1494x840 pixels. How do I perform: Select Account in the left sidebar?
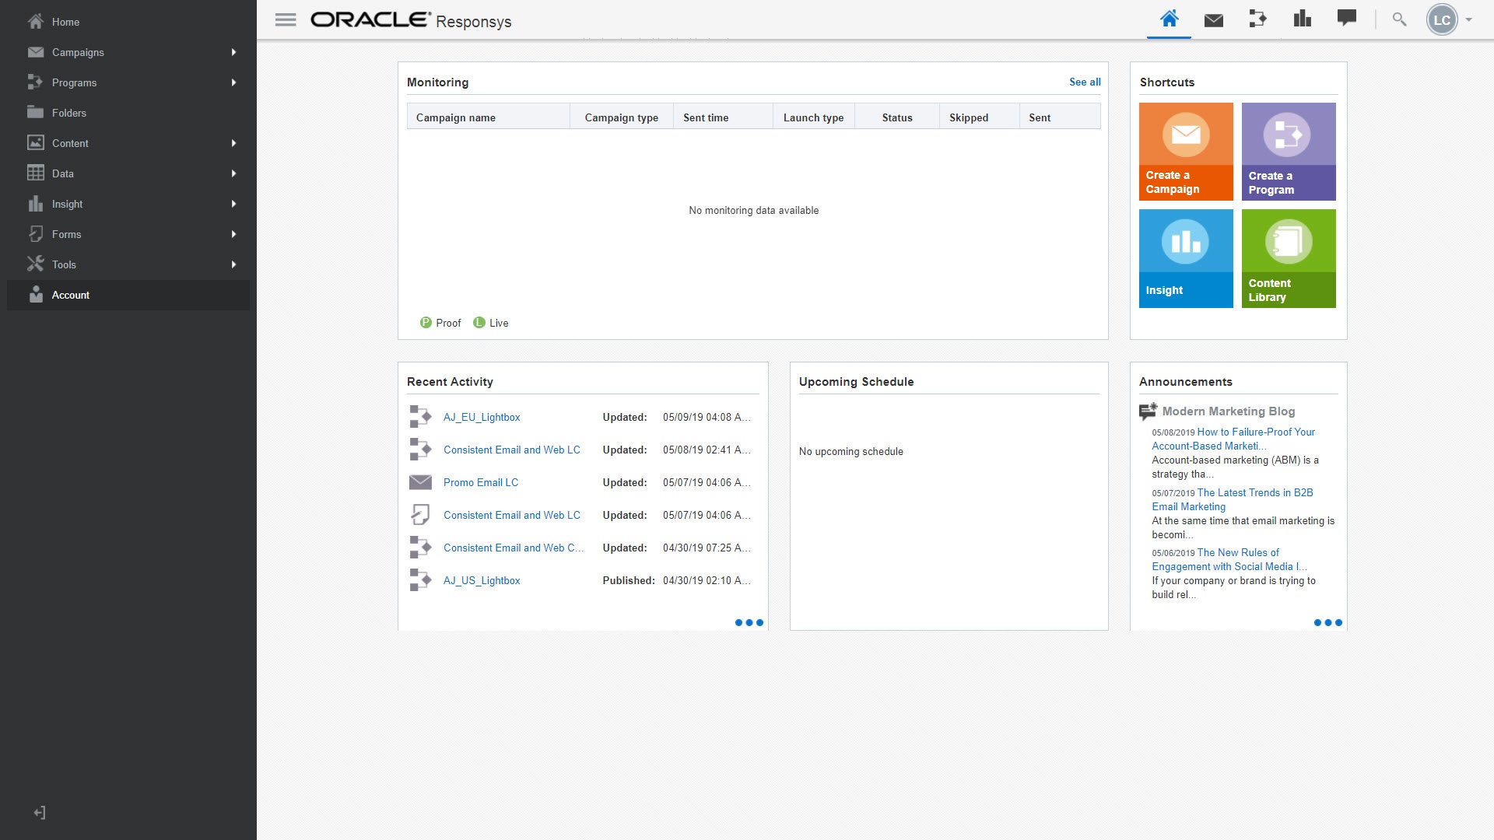pyautogui.click(x=70, y=295)
